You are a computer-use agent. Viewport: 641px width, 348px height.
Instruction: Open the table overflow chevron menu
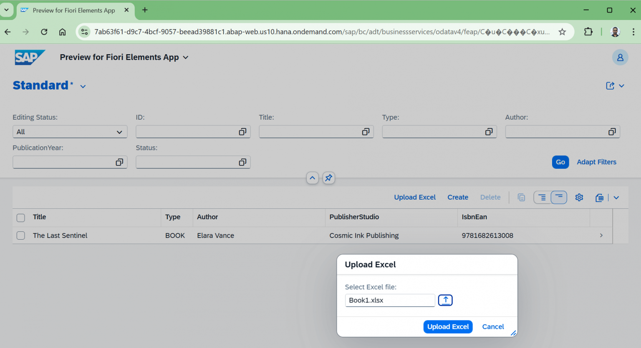pos(616,197)
